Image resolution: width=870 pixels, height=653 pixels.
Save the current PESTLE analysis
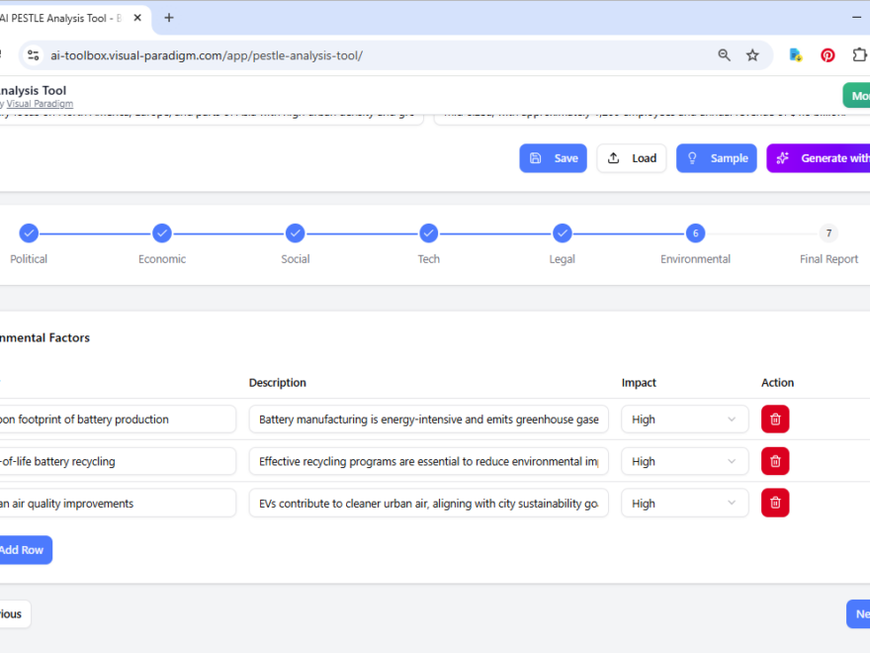tap(553, 157)
